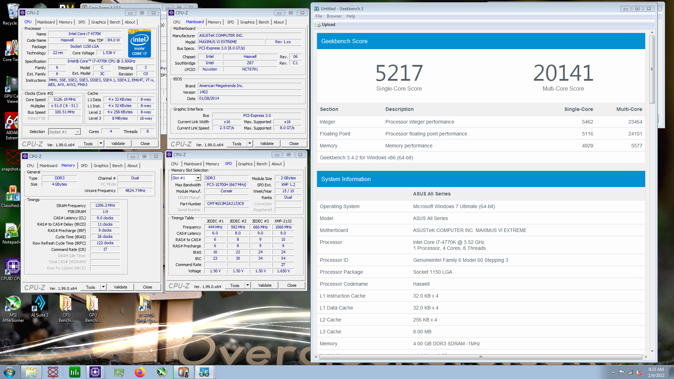Open the red snapshot app in taskbar
Screen dimensions: 674x379
pos(53,372)
